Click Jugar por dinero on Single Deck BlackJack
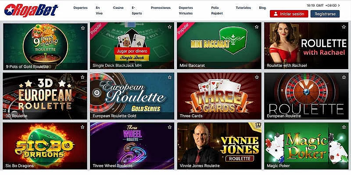This screenshot has height=175, width=351. (132, 51)
